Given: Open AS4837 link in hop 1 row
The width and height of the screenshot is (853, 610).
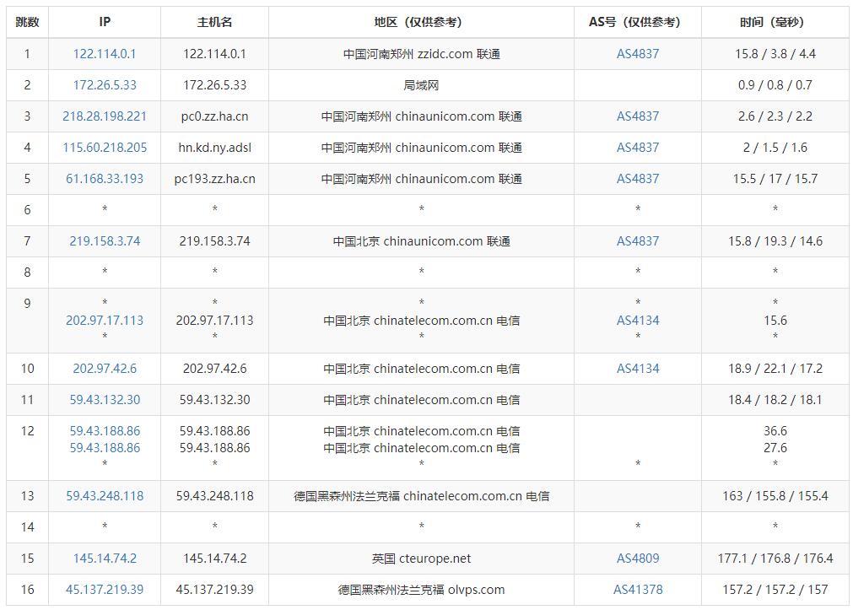Looking at the screenshot, I should click(638, 54).
